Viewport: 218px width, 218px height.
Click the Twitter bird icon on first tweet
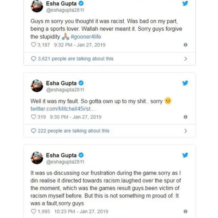pos(185,4)
